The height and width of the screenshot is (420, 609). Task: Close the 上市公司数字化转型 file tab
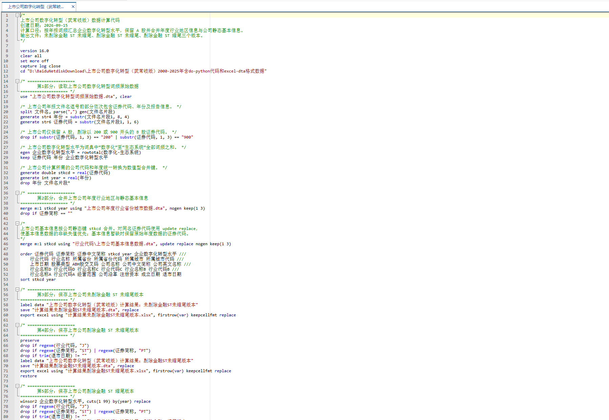(73, 6)
